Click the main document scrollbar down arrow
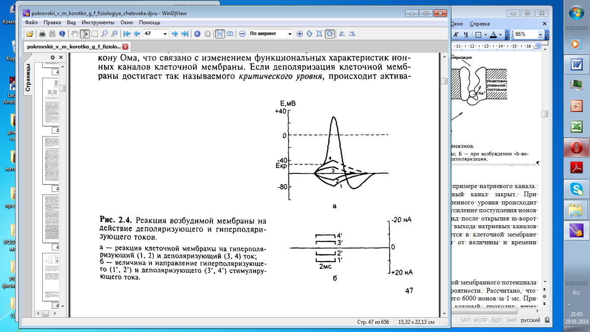 444,313
